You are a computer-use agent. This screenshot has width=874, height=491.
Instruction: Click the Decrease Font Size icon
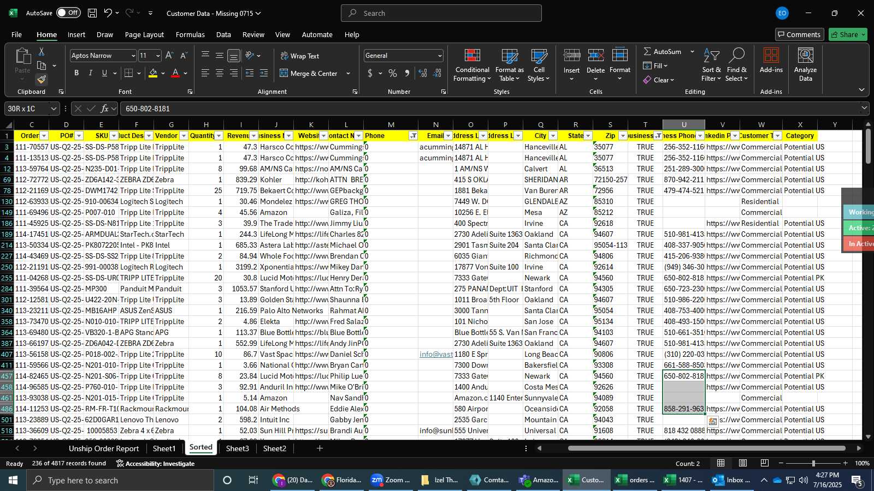click(184, 56)
